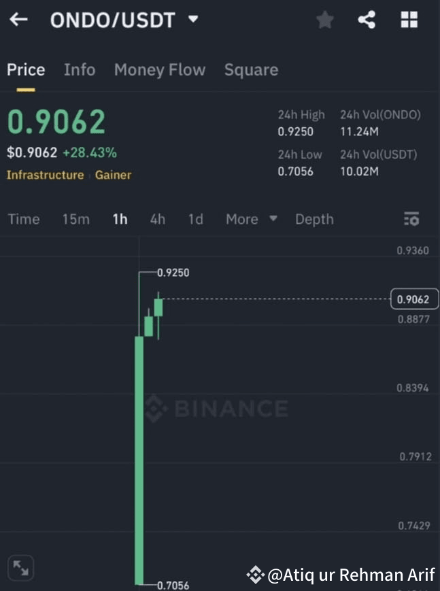Open chart settings icon beside Depth
The width and height of the screenshot is (440, 591).
(x=411, y=219)
